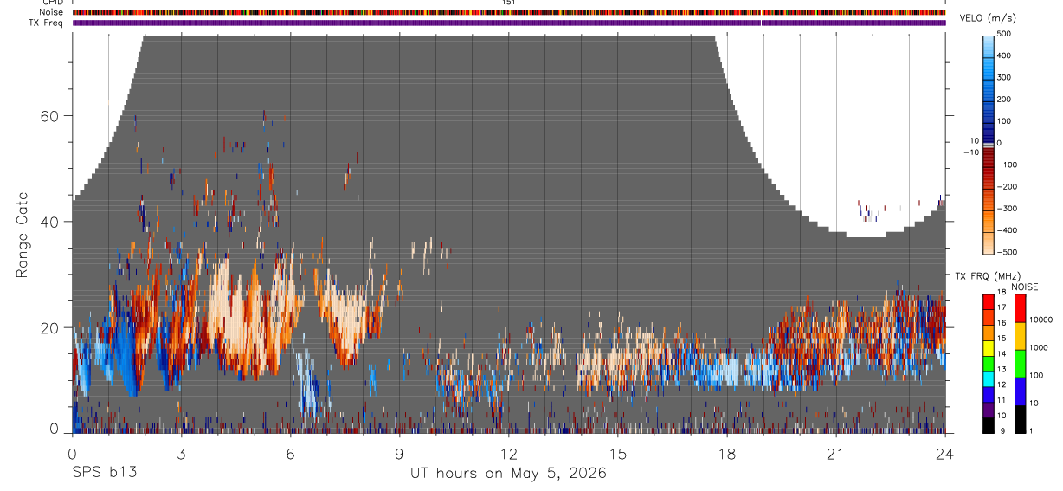
Task: Click the "Noise" row label
Action: (51, 12)
